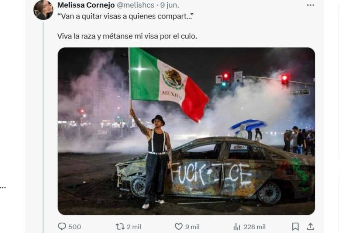Open the photo of the Mexican flag and burned car
The width and height of the screenshot is (340, 233).
186,131
